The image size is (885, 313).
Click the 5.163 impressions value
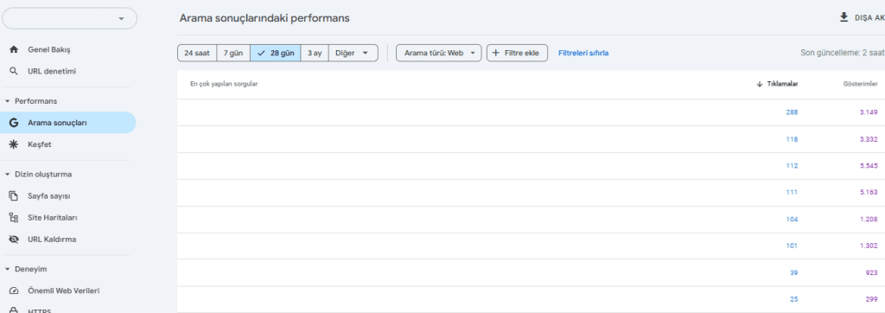click(x=869, y=193)
